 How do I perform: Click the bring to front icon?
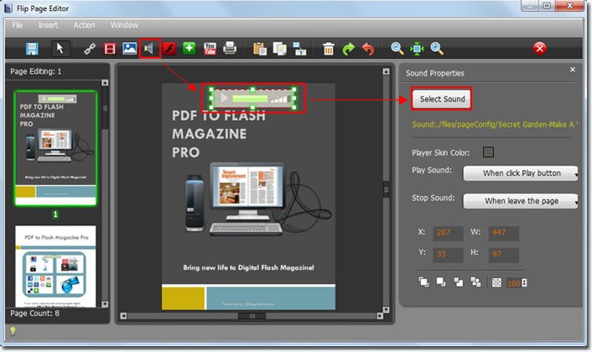423,282
